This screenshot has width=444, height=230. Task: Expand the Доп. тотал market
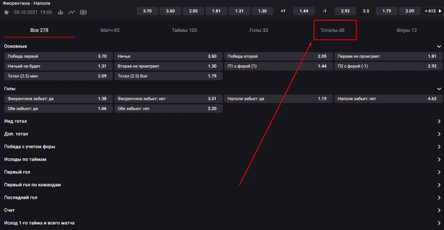[438, 134]
